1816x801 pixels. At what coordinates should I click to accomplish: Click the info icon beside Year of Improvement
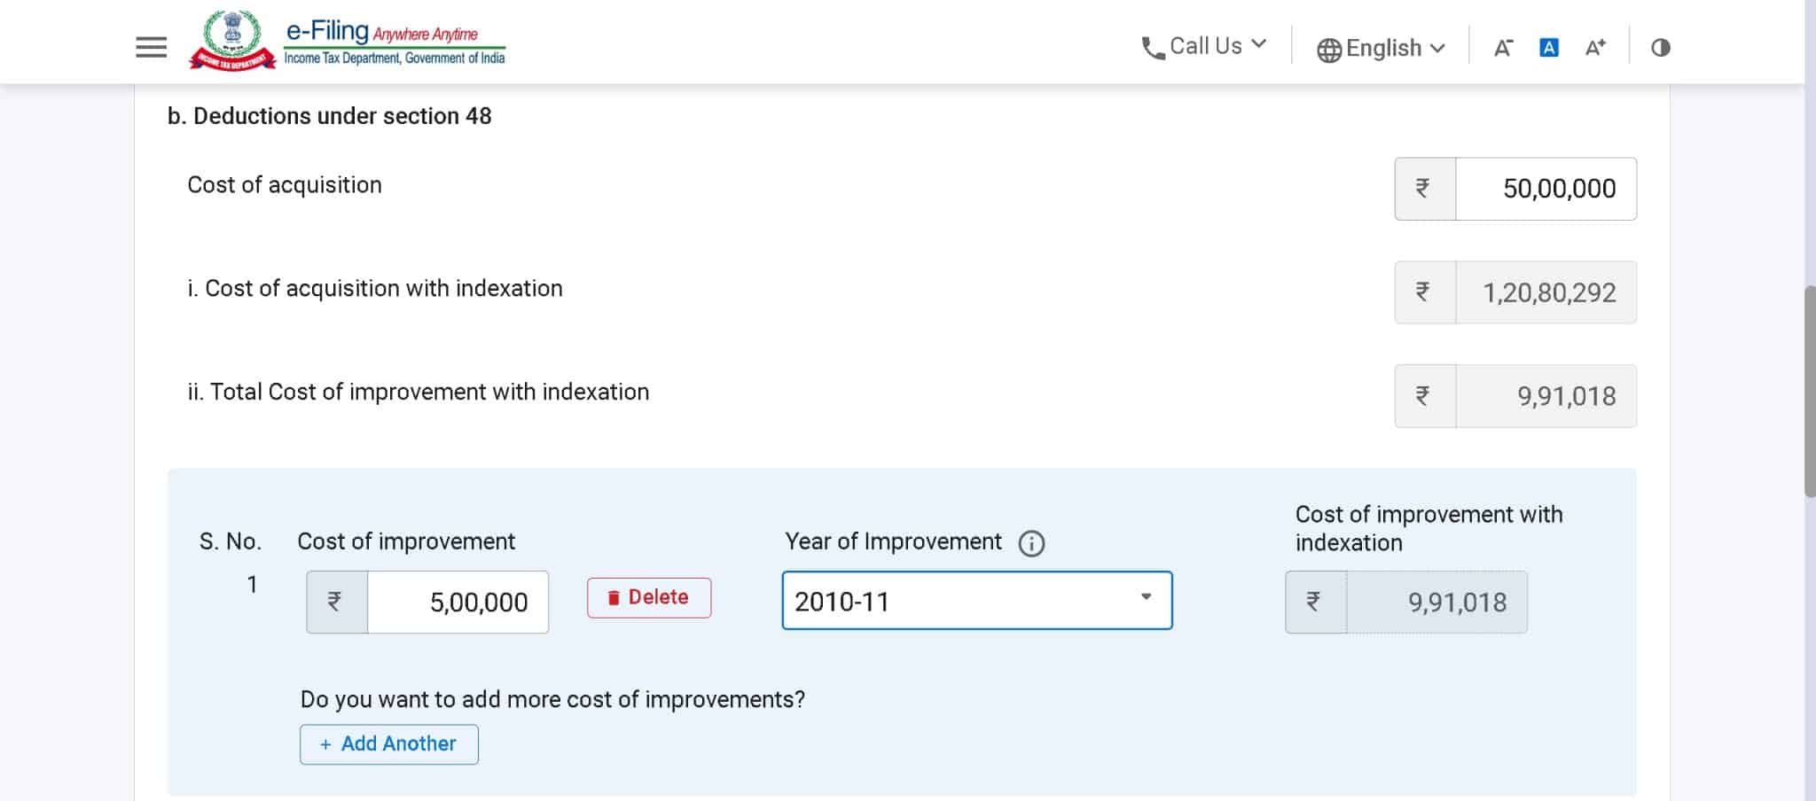[x=1031, y=542]
